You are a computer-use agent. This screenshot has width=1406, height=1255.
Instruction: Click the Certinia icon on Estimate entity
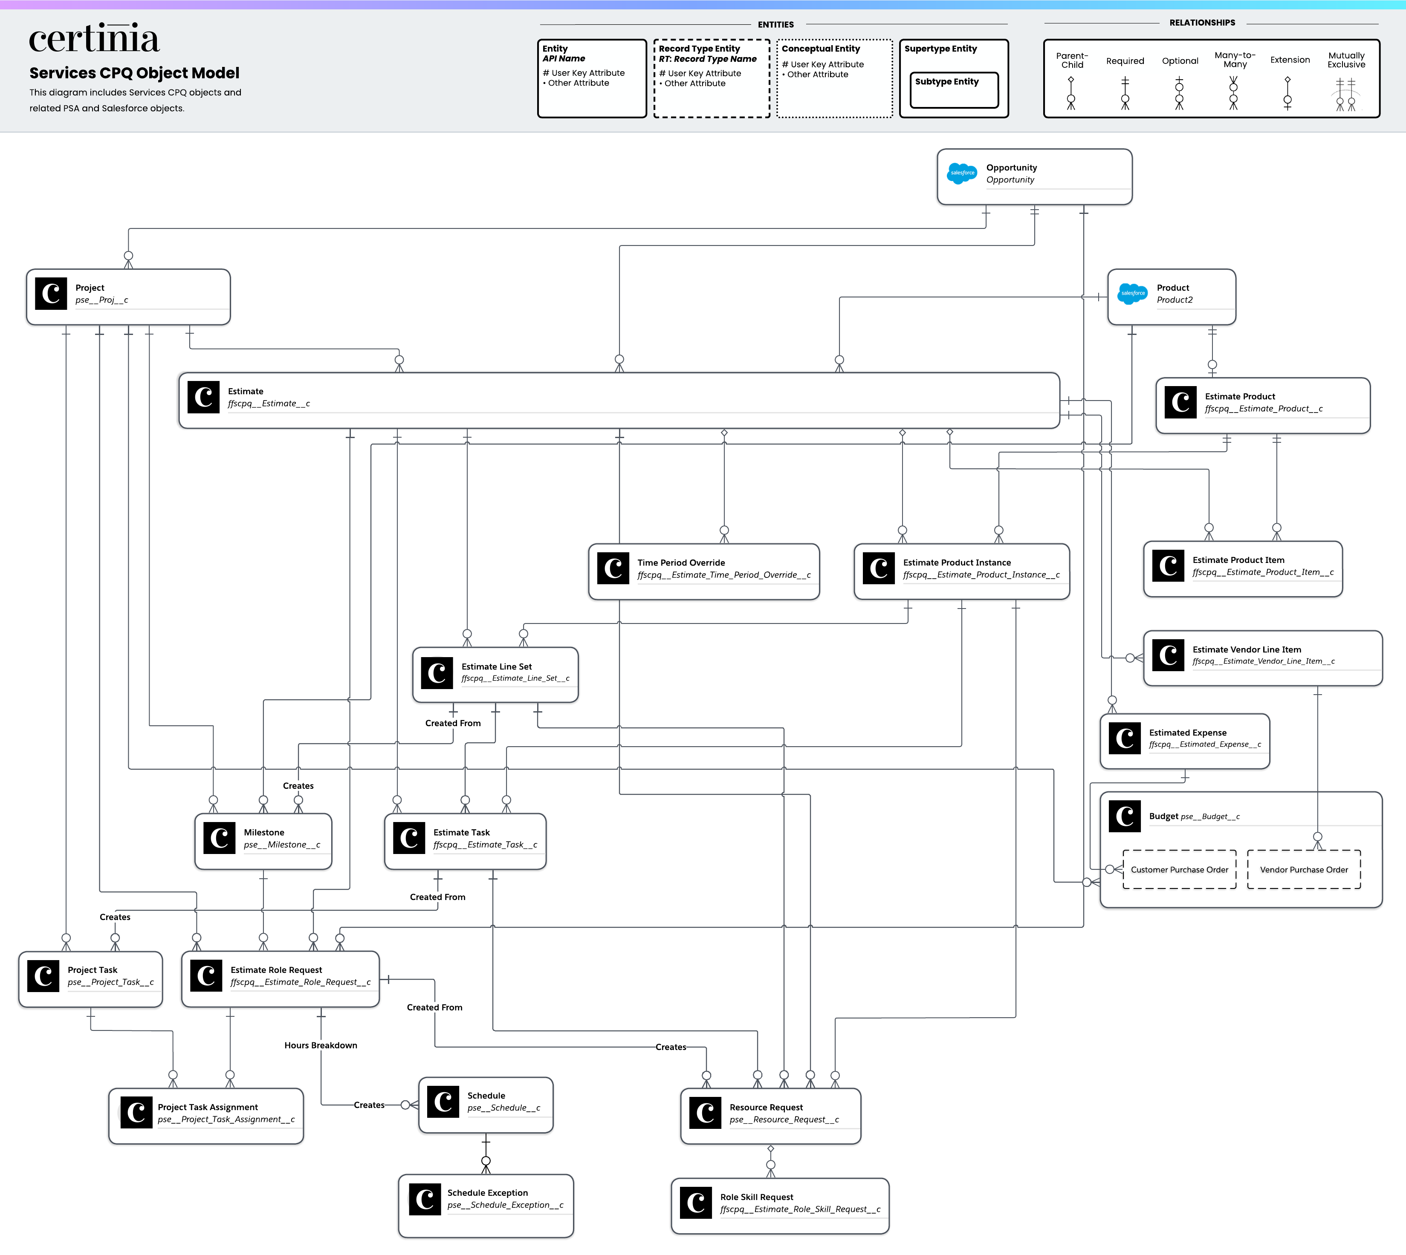point(203,397)
